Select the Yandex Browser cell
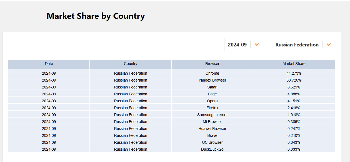The width and height of the screenshot is (350, 162). (x=212, y=80)
